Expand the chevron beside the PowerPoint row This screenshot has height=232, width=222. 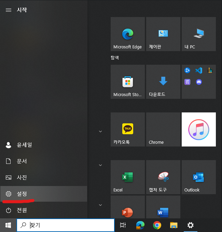pos(100,205)
